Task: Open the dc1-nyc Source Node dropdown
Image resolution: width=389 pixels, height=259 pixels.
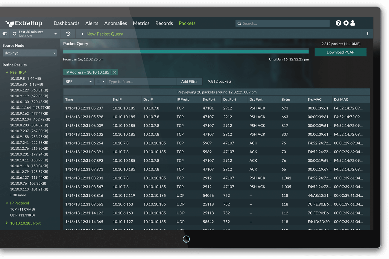Action: coord(29,53)
